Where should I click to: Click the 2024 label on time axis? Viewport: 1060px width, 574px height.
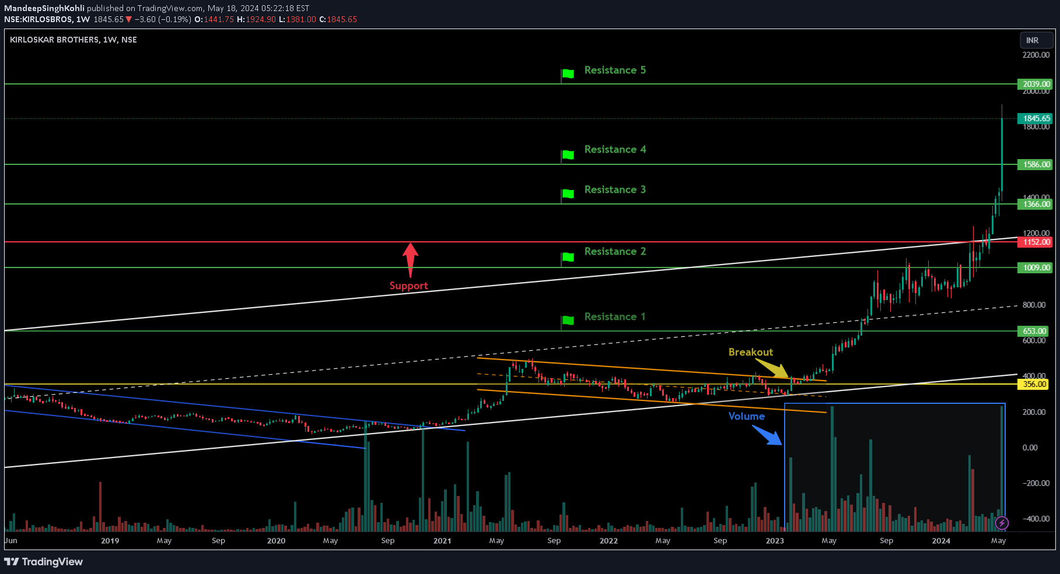(x=940, y=541)
